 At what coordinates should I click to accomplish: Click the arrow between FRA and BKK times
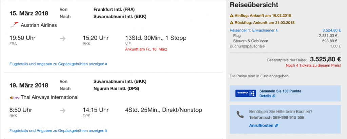[62, 38]
